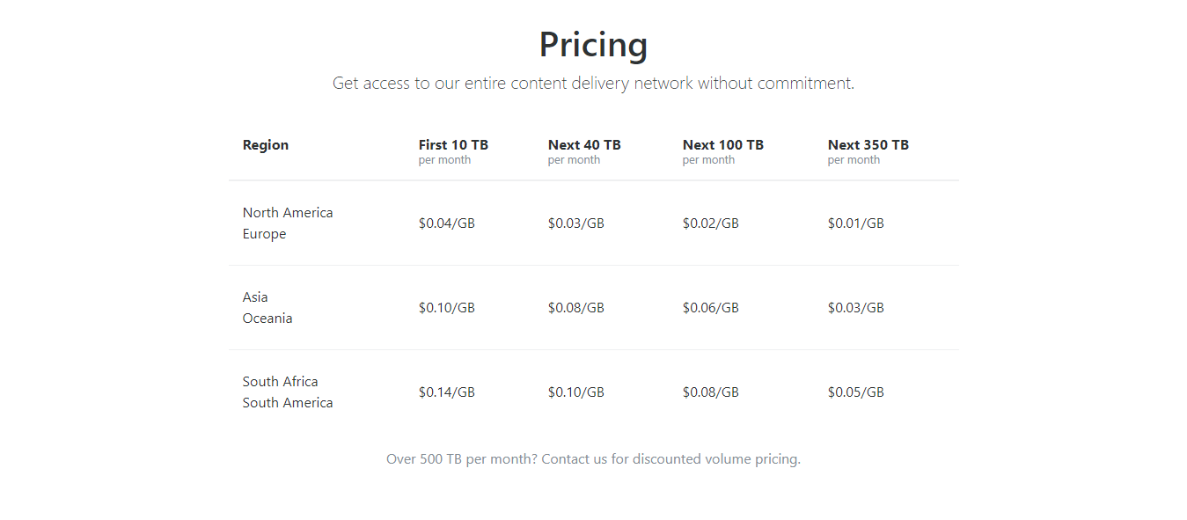Viewport: 1187px width, 520px height.
Task: Click the $0.04/GB price cell
Action: 447,223
